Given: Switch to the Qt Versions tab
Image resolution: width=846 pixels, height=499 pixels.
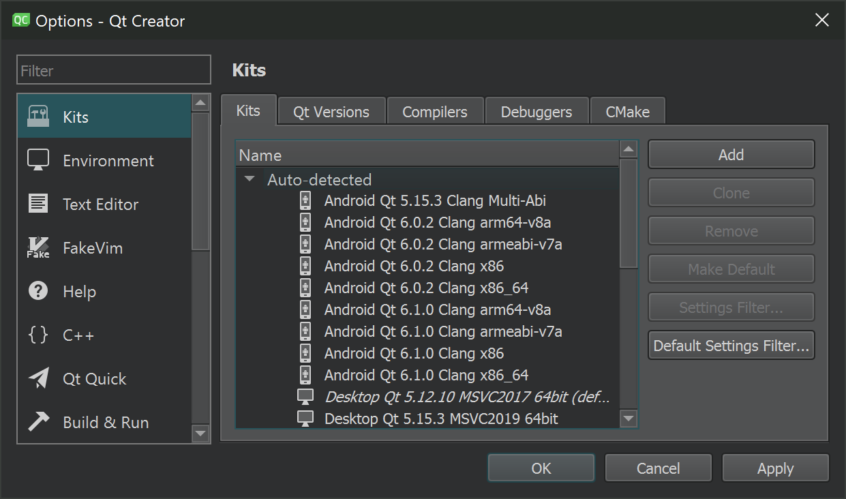Looking at the screenshot, I should 331,112.
